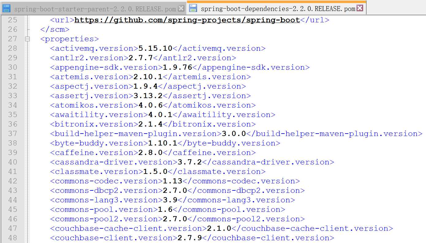
Task: Click the awaitility version value 4.0.1
Action: tap(160, 115)
